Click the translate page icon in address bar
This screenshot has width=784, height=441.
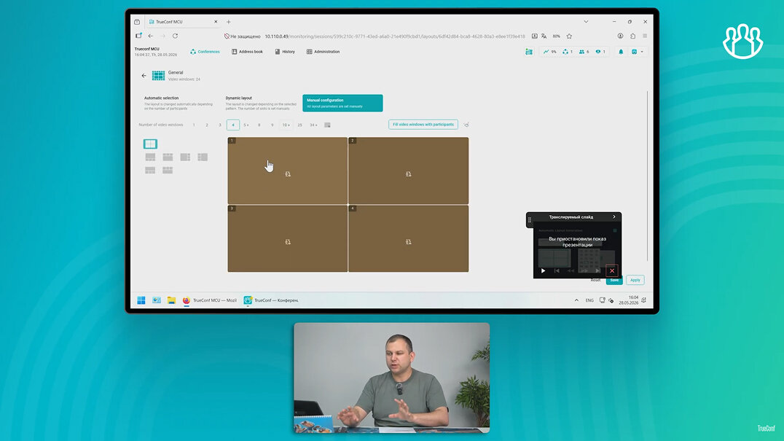point(544,36)
